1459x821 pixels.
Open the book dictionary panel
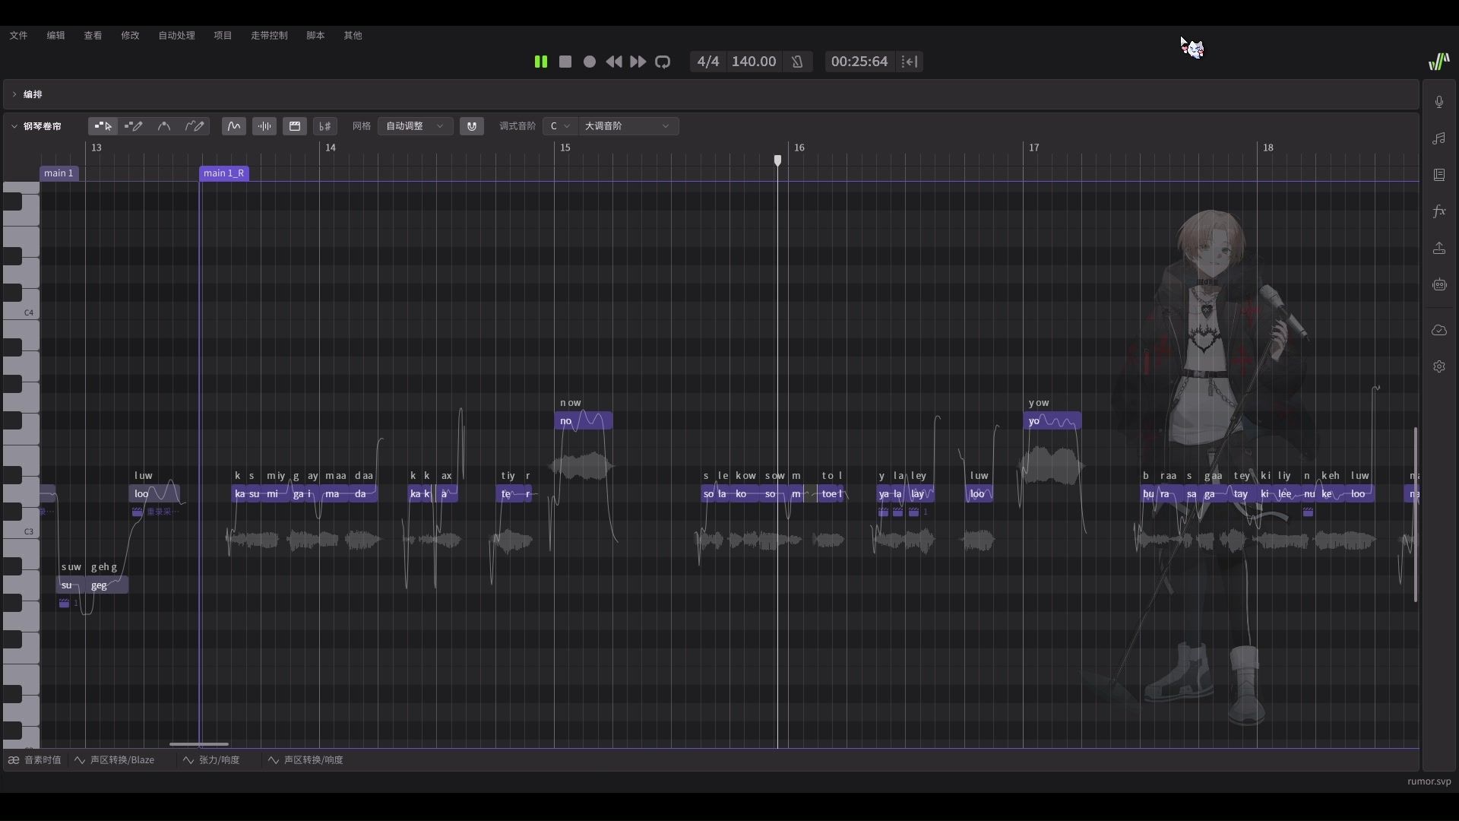pyautogui.click(x=1439, y=175)
